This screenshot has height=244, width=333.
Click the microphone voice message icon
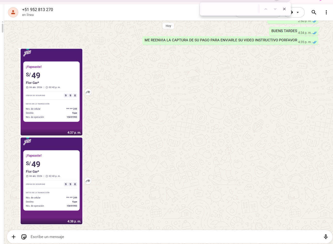pyautogui.click(x=326, y=237)
